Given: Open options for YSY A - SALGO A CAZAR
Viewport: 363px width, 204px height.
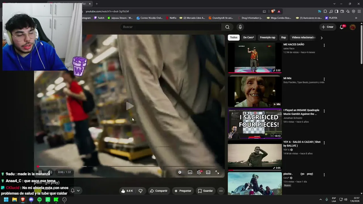Looking at the screenshot, I should tap(324, 143).
